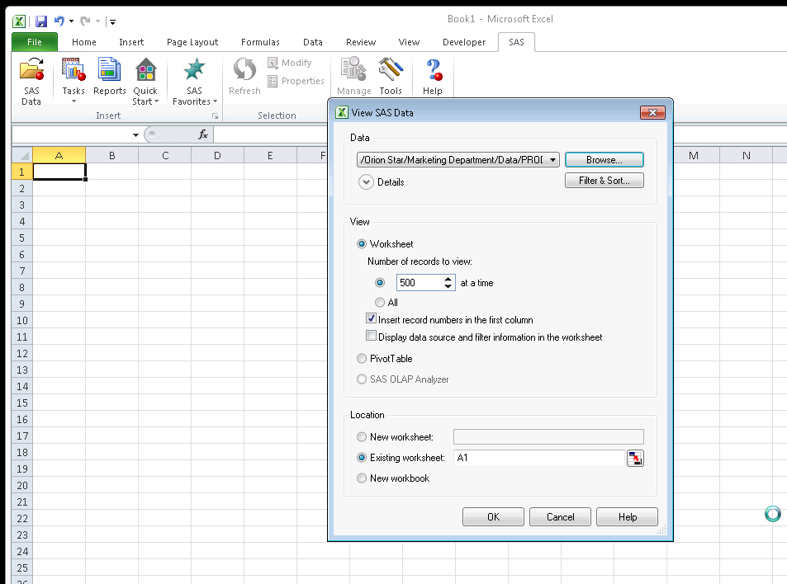Switch to the Developer tab

click(464, 41)
